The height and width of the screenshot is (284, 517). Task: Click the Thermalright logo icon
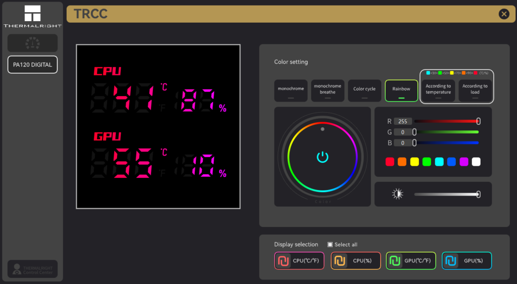[32, 13]
